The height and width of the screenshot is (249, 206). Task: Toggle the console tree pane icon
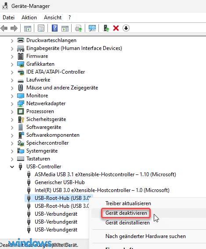click(28, 28)
